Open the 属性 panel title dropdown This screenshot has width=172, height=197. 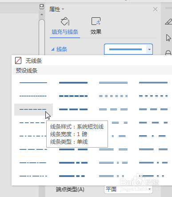[x=63, y=9]
